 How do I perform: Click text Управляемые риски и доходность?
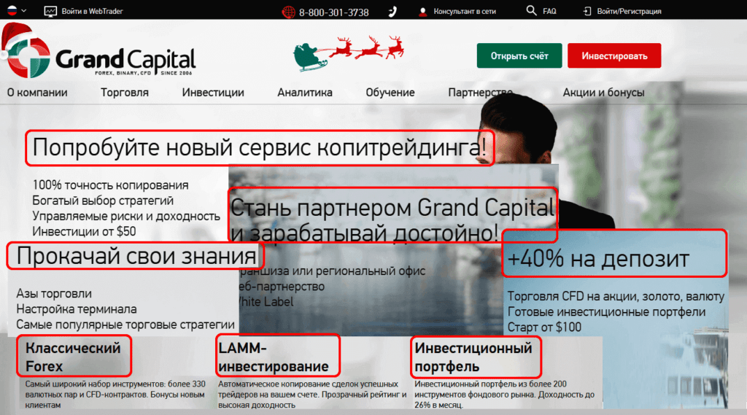[x=125, y=216]
